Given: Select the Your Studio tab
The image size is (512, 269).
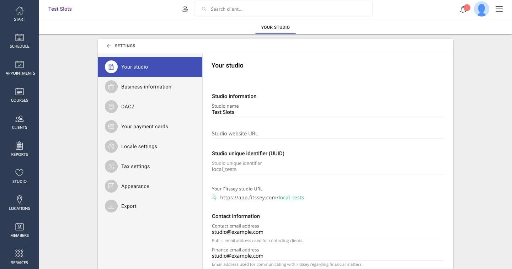Looking at the screenshot, I should (276, 27).
